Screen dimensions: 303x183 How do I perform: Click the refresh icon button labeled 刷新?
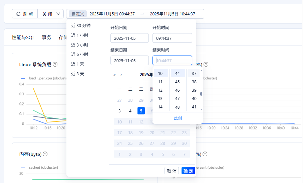pos(25,14)
